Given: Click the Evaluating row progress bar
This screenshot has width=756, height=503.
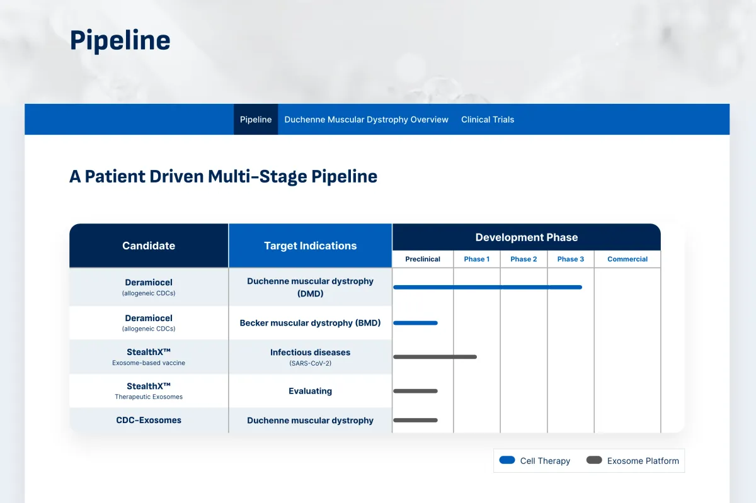Looking at the screenshot, I should (x=415, y=391).
